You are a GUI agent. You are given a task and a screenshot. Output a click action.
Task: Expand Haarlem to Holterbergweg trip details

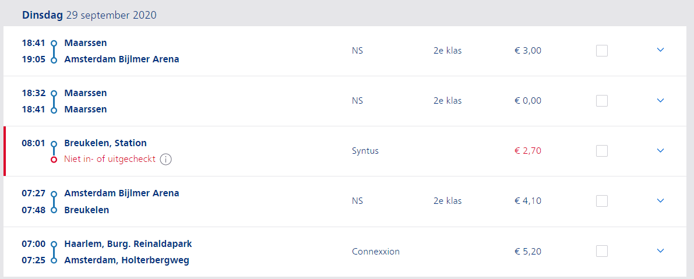pos(661,250)
